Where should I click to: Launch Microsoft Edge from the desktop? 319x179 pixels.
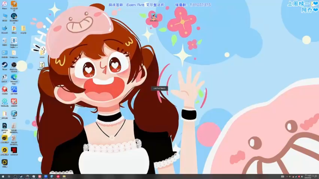point(14,77)
